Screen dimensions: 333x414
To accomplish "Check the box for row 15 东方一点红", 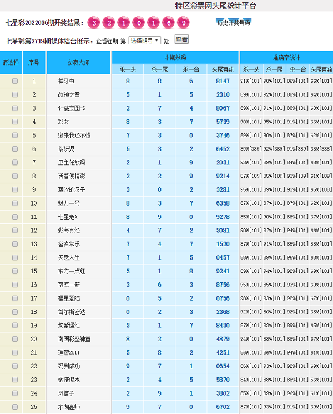I will coord(15,271).
